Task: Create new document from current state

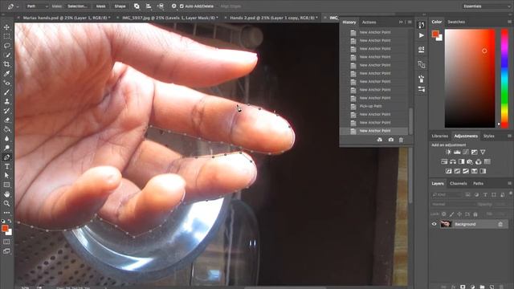Action: pyautogui.click(x=380, y=140)
